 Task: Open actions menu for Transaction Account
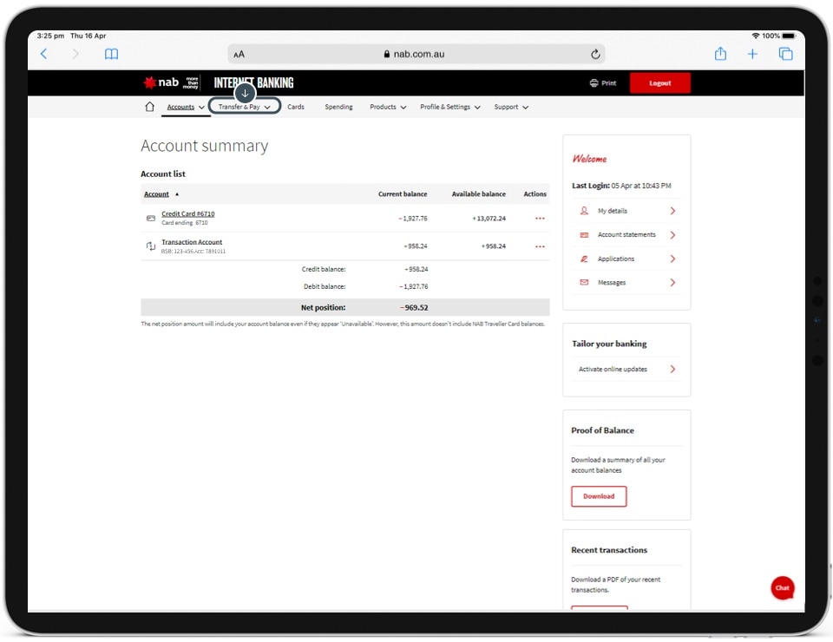coord(540,246)
